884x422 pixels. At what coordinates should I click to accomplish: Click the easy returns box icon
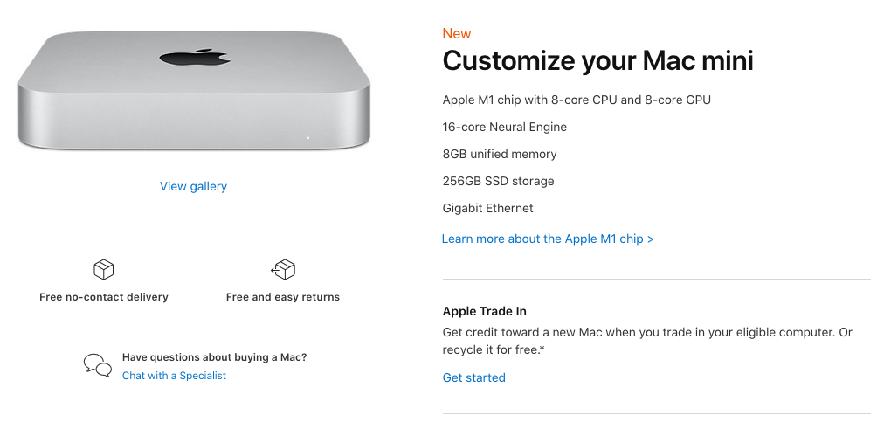pyautogui.click(x=283, y=269)
